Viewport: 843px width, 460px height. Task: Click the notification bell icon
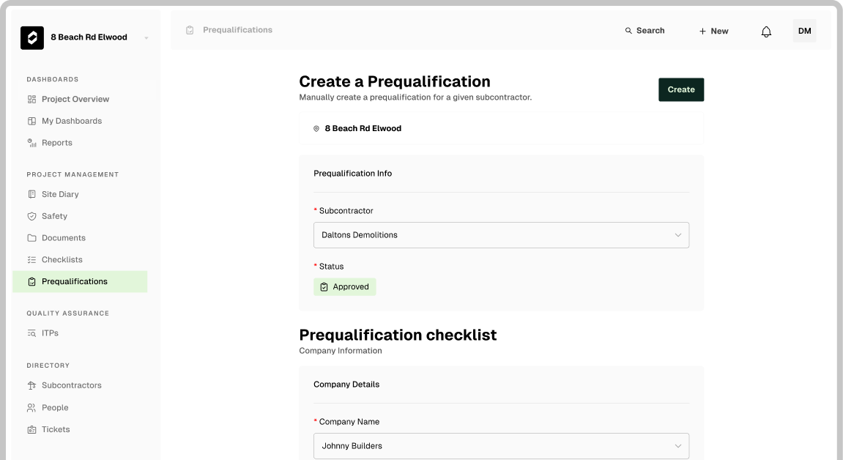click(x=766, y=31)
